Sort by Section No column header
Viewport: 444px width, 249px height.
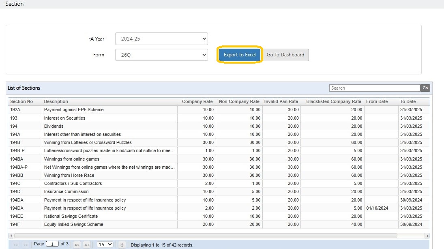pos(21,101)
